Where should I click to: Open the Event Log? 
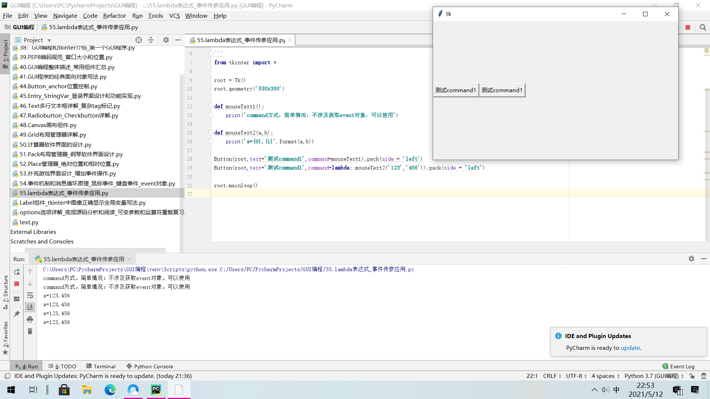(x=679, y=366)
